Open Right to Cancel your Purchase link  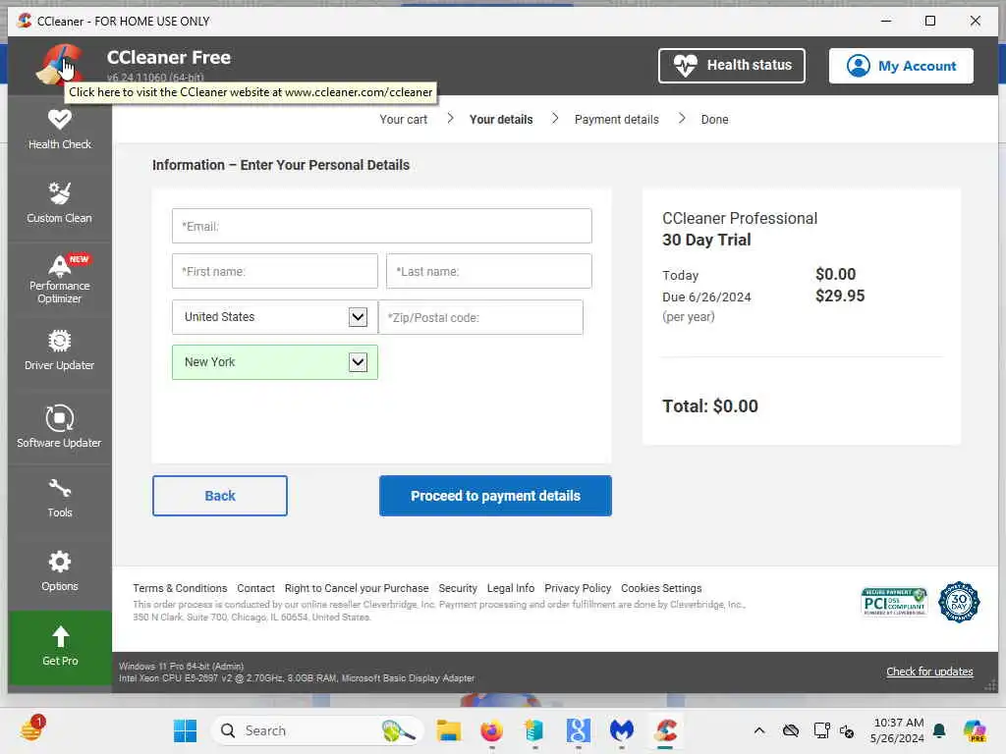click(356, 588)
